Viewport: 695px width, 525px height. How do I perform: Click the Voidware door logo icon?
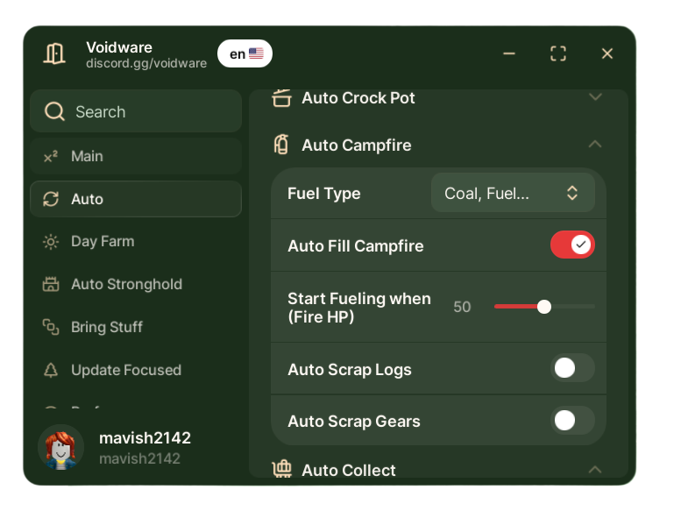[54, 53]
